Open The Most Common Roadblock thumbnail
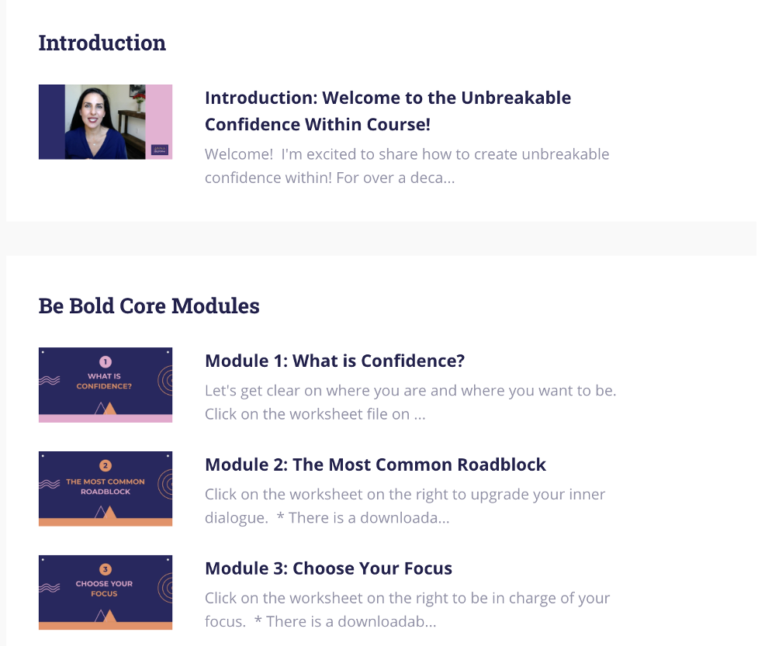This screenshot has width=758, height=646. pyautogui.click(x=106, y=489)
